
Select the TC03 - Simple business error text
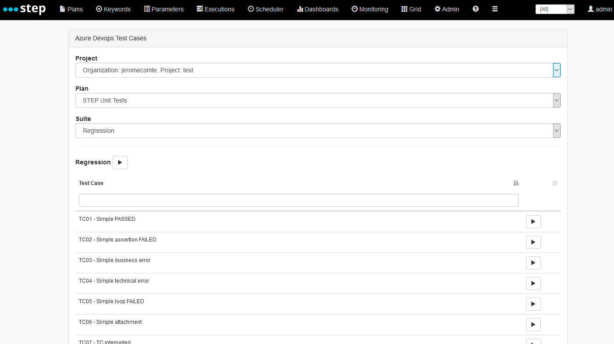[114, 260]
